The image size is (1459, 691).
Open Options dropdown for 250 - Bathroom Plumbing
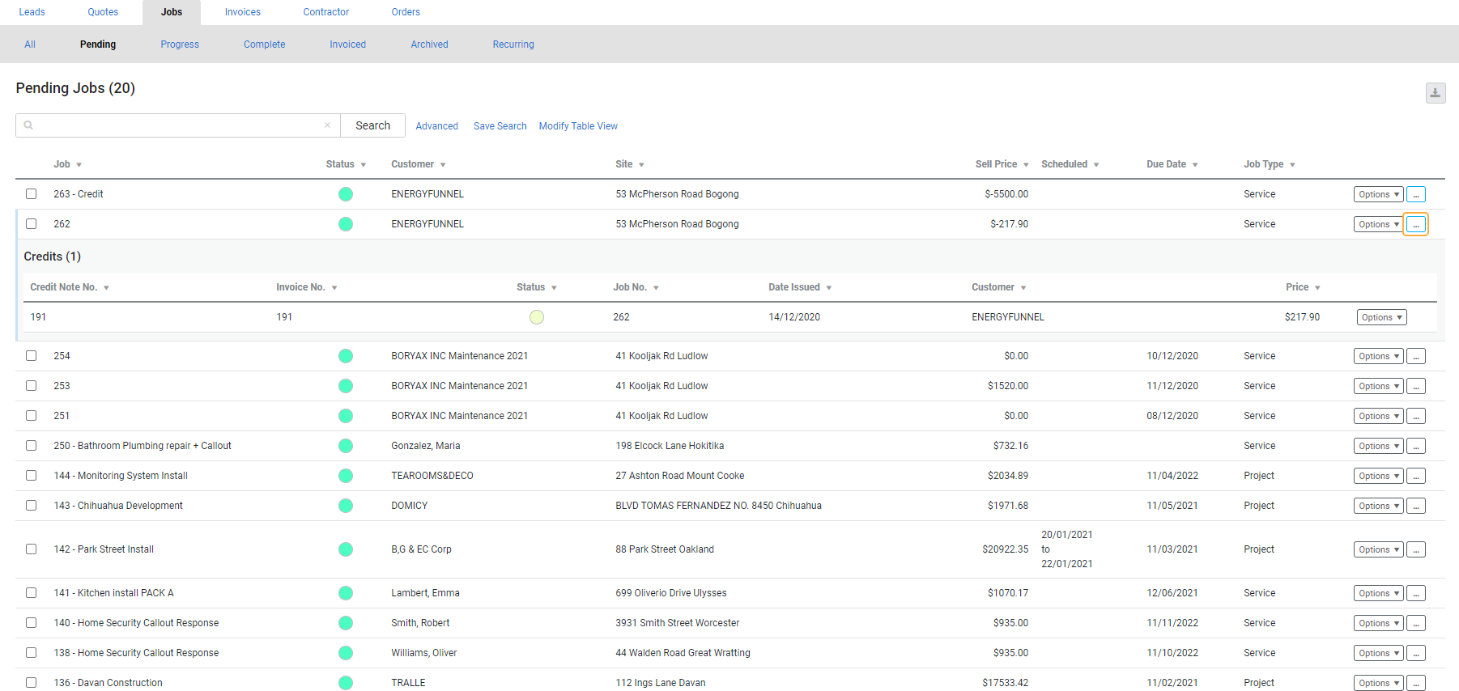(x=1378, y=446)
